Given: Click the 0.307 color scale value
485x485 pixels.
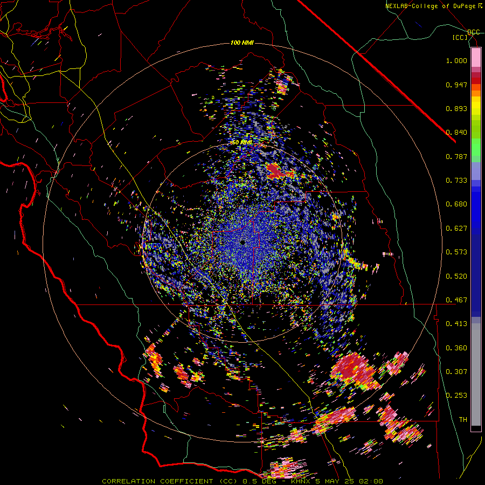Looking at the screenshot, I should point(456,371).
